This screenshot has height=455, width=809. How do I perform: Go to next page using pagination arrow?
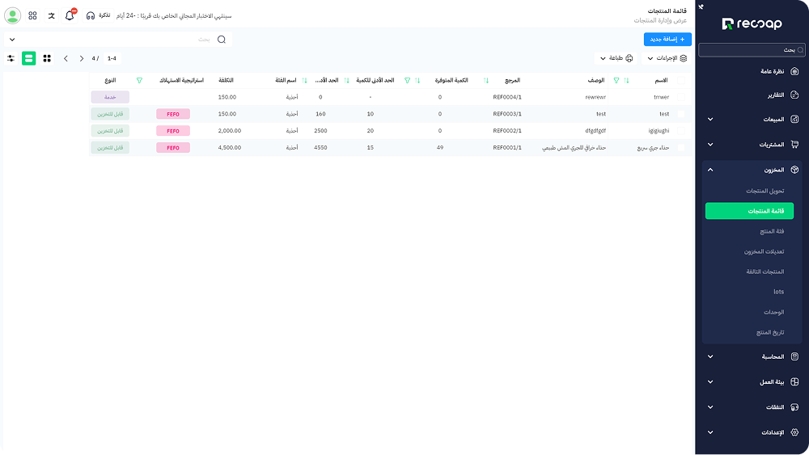pos(66,58)
